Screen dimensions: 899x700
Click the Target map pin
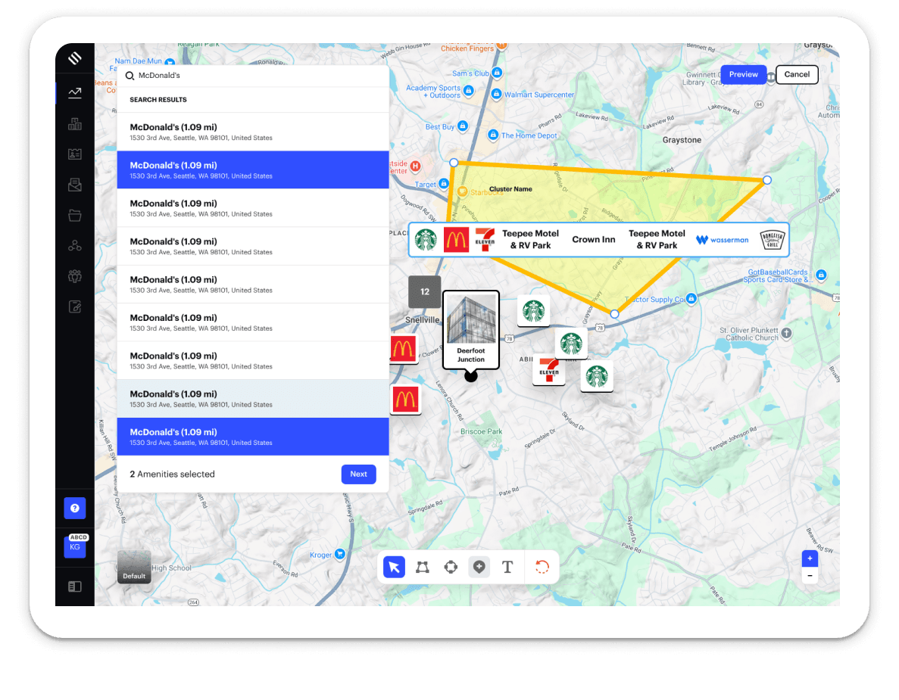tap(444, 183)
